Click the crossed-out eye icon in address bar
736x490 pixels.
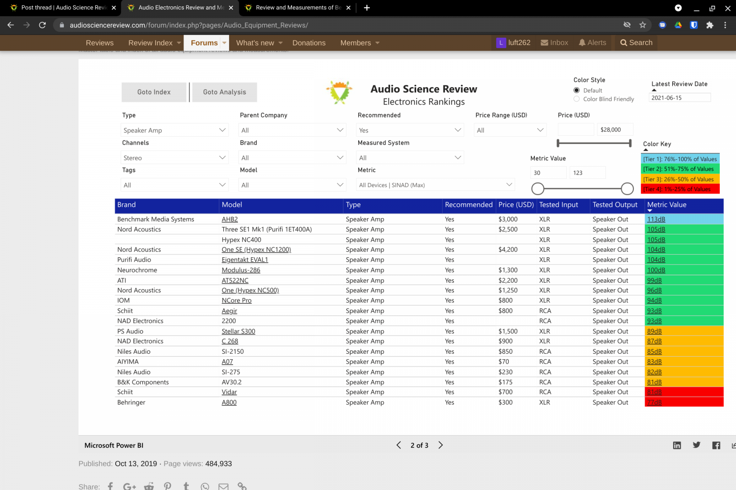[627, 25]
